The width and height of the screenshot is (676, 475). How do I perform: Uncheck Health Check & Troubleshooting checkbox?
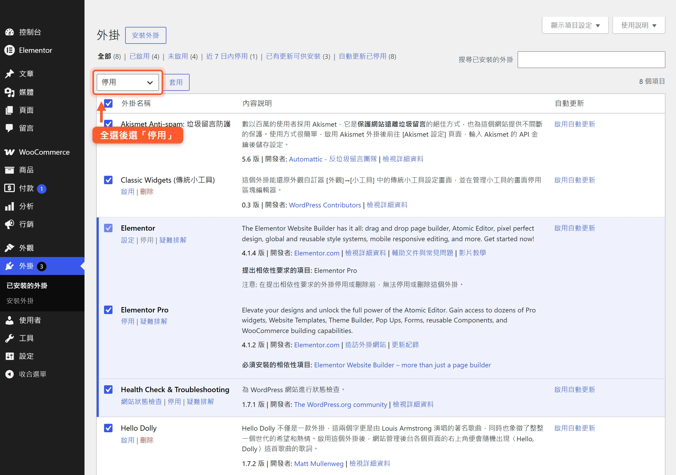108,390
